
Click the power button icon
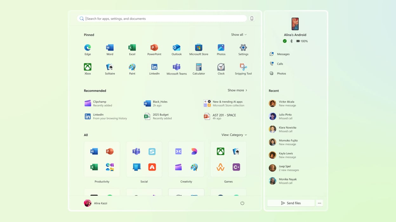[x=242, y=203]
